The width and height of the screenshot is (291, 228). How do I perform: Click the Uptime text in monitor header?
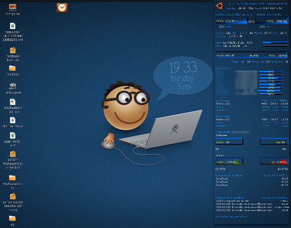[x=240, y=8]
